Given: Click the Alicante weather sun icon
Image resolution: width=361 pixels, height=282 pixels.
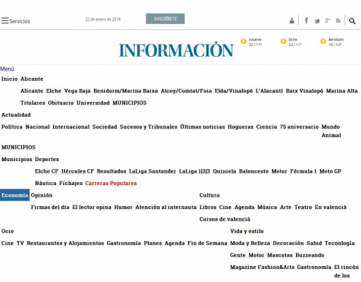Looking at the screenshot, I should [x=244, y=42].
